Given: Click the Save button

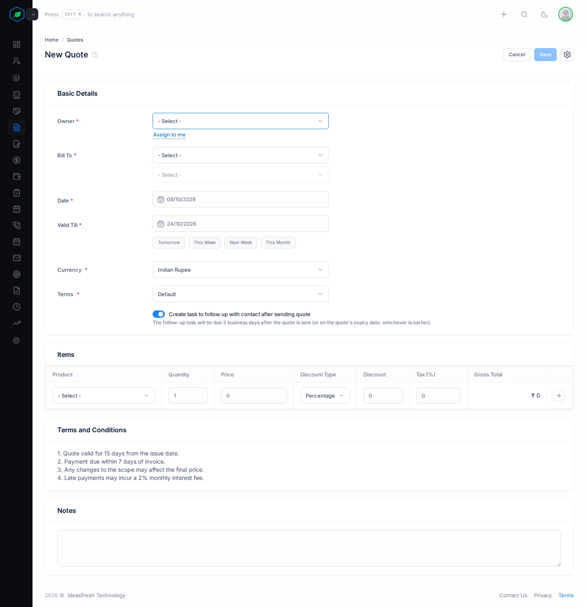Looking at the screenshot, I should coord(545,55).
